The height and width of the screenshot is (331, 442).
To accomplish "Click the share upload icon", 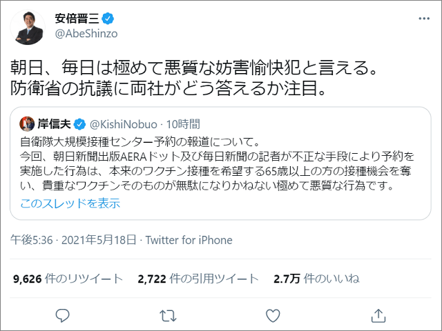I will [378, 316].
